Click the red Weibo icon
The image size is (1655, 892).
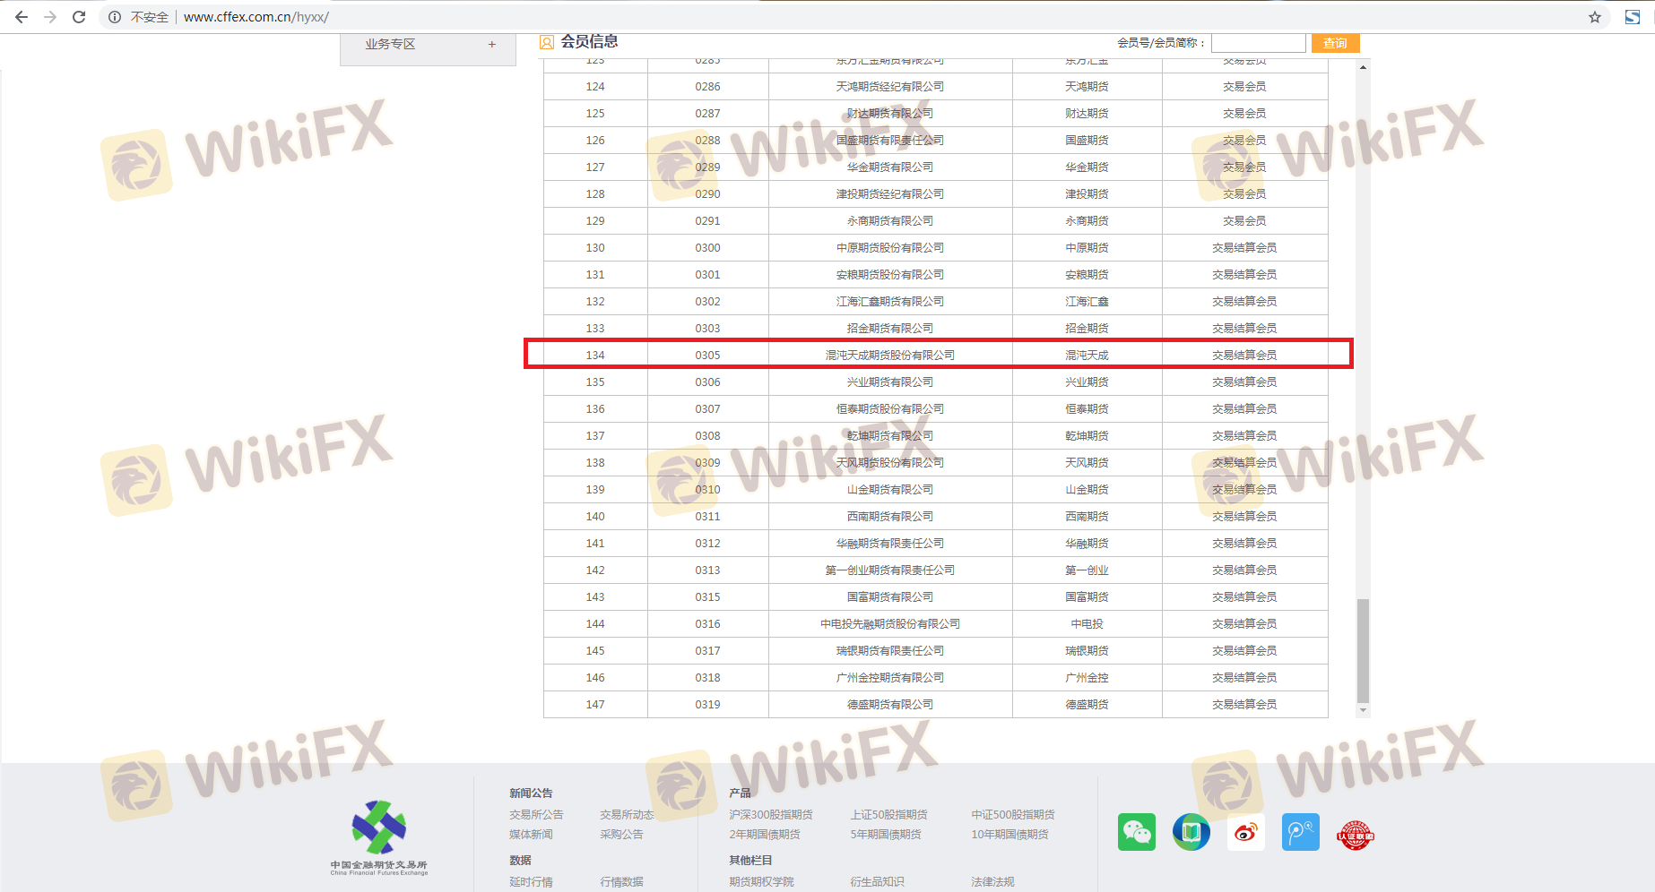(x=1245, y=832)
